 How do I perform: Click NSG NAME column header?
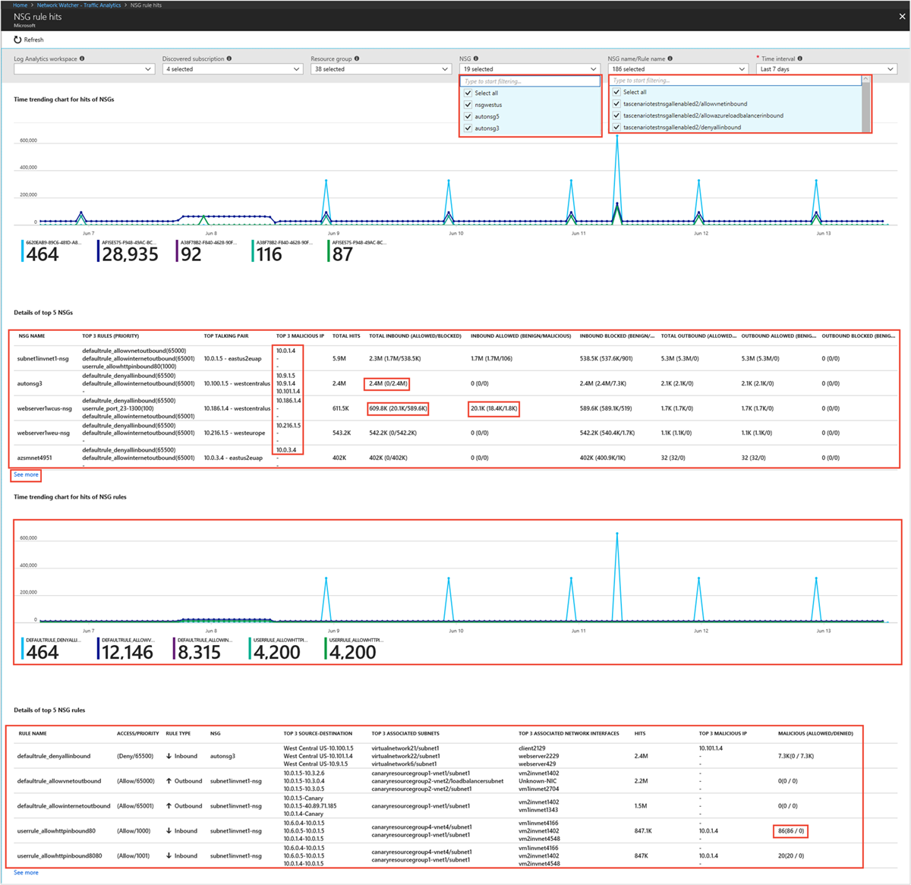[x=32, y=336]
